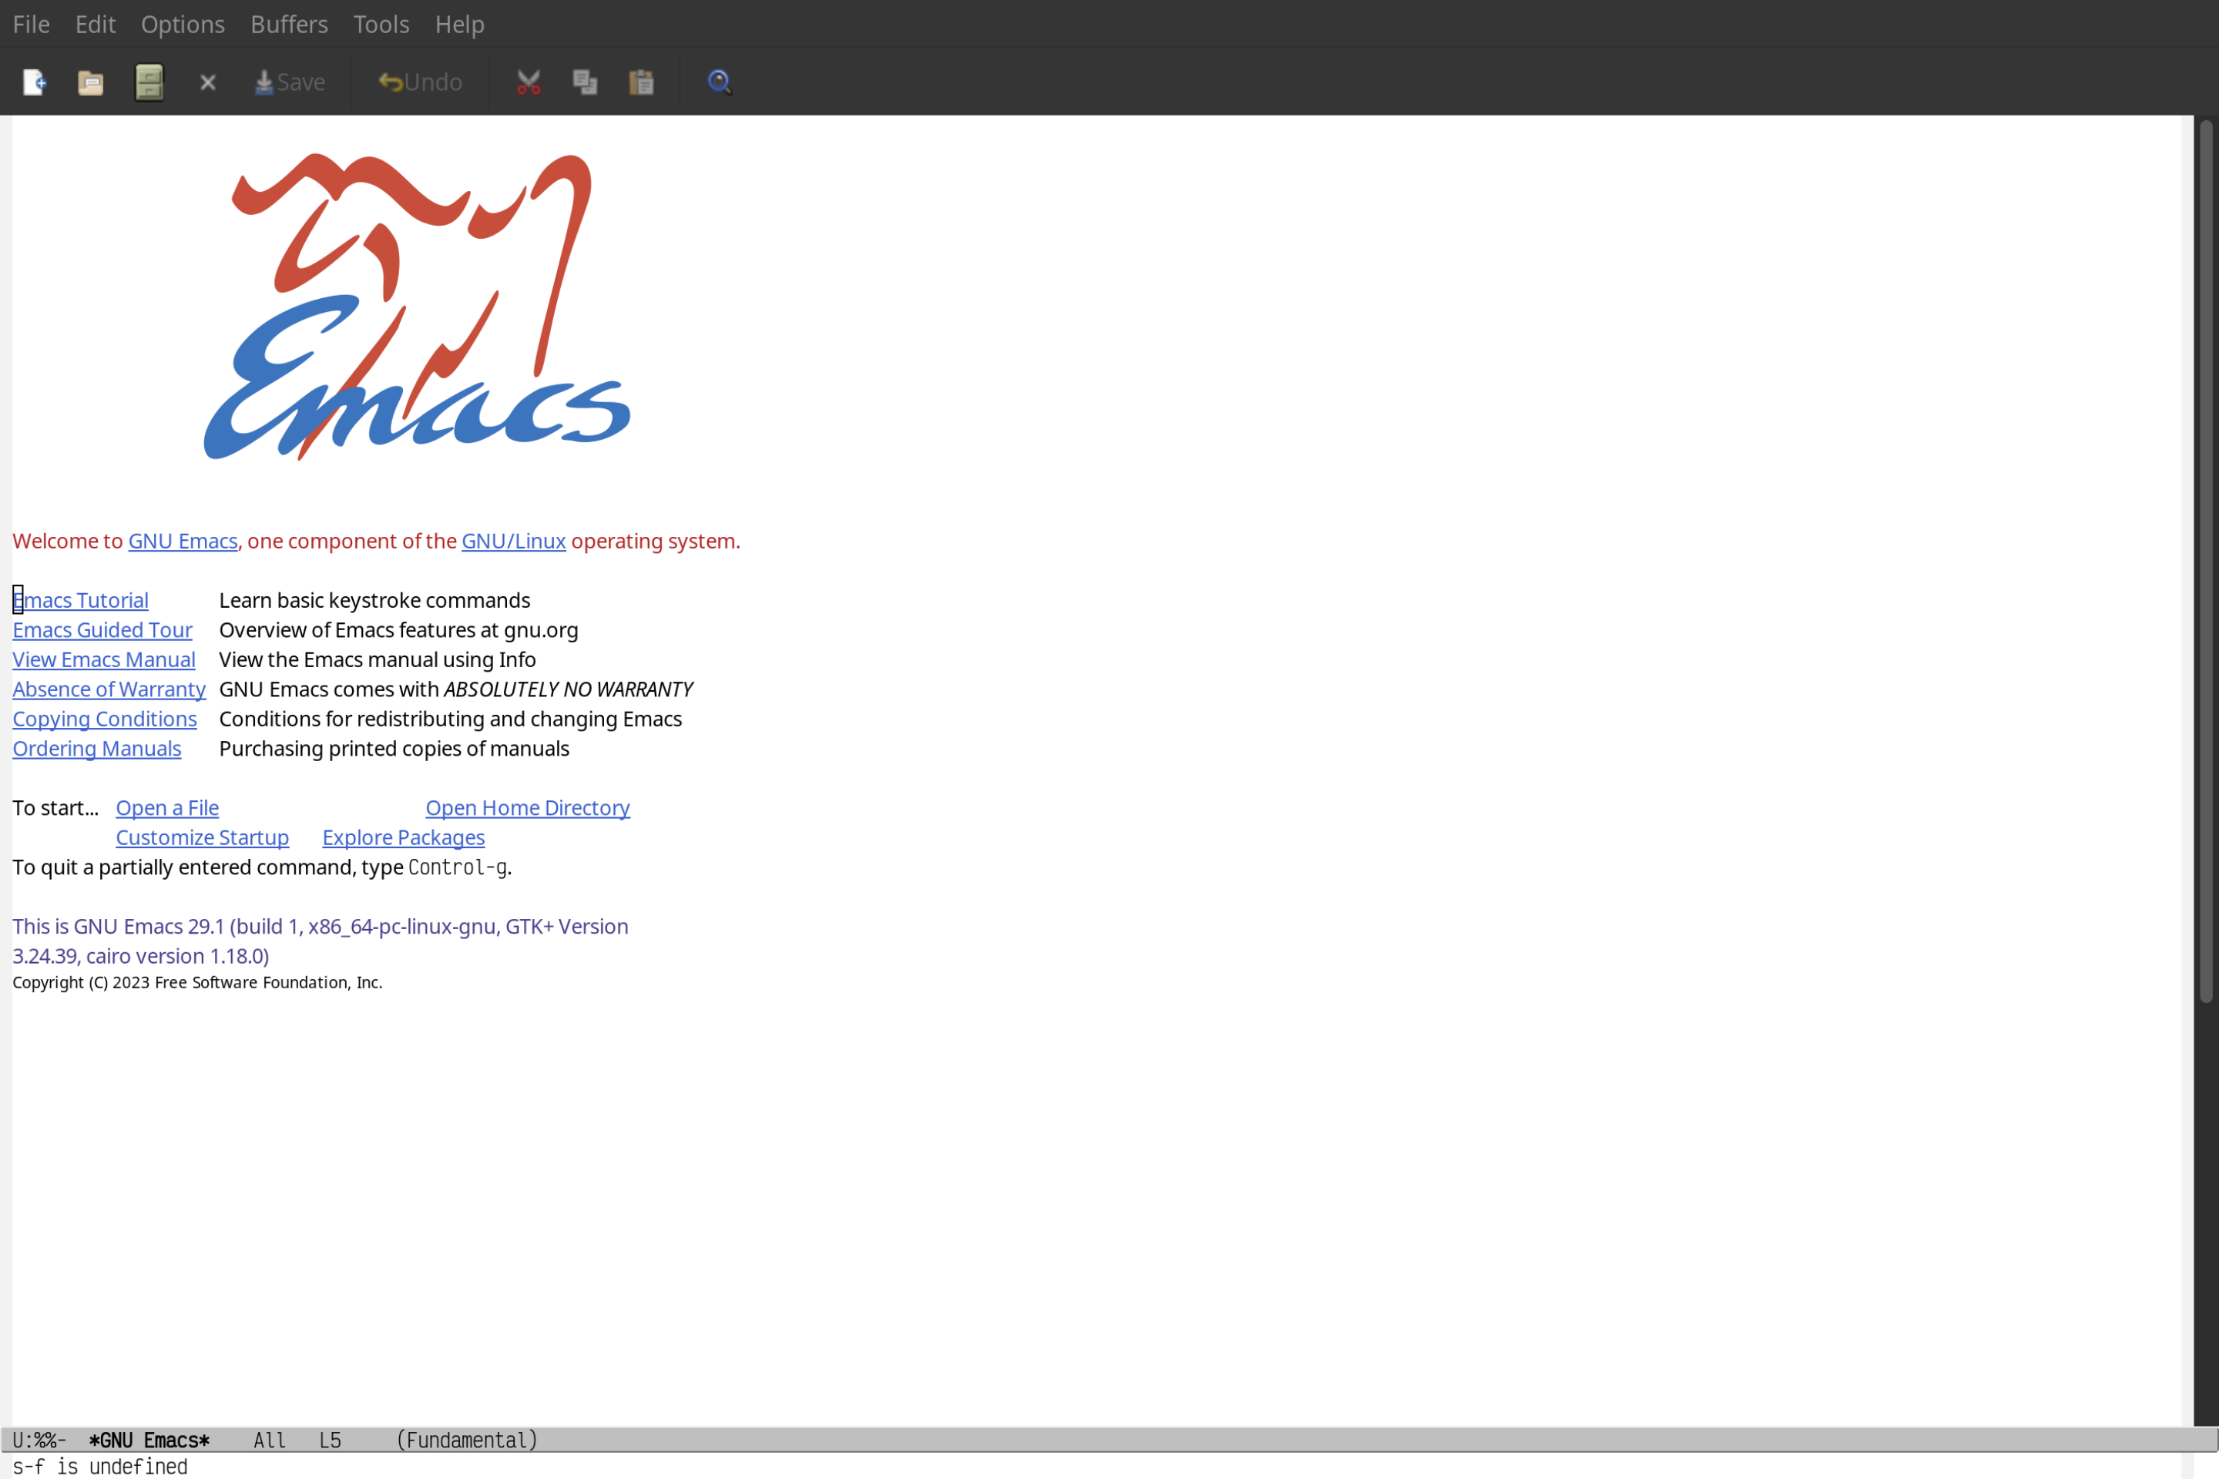The image size is (2219, 1479).
Task: Click Open Home Directory link
Action: pos(529,807)
